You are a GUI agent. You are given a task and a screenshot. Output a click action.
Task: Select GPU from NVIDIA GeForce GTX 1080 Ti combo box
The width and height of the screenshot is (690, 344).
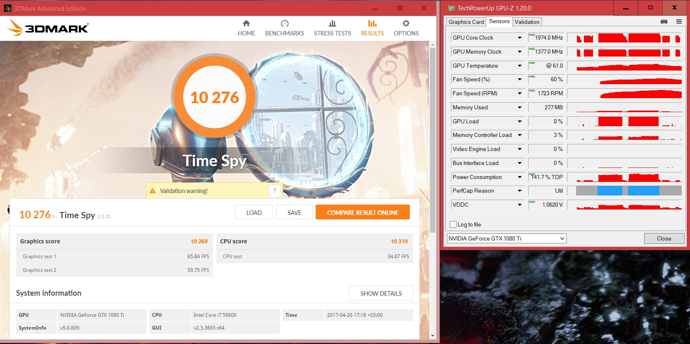point(506,238)
